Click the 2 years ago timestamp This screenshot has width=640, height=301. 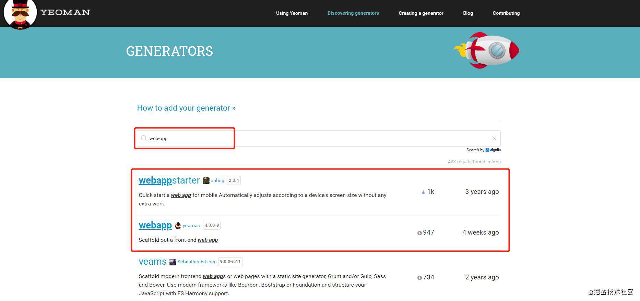tap(482, 277)
